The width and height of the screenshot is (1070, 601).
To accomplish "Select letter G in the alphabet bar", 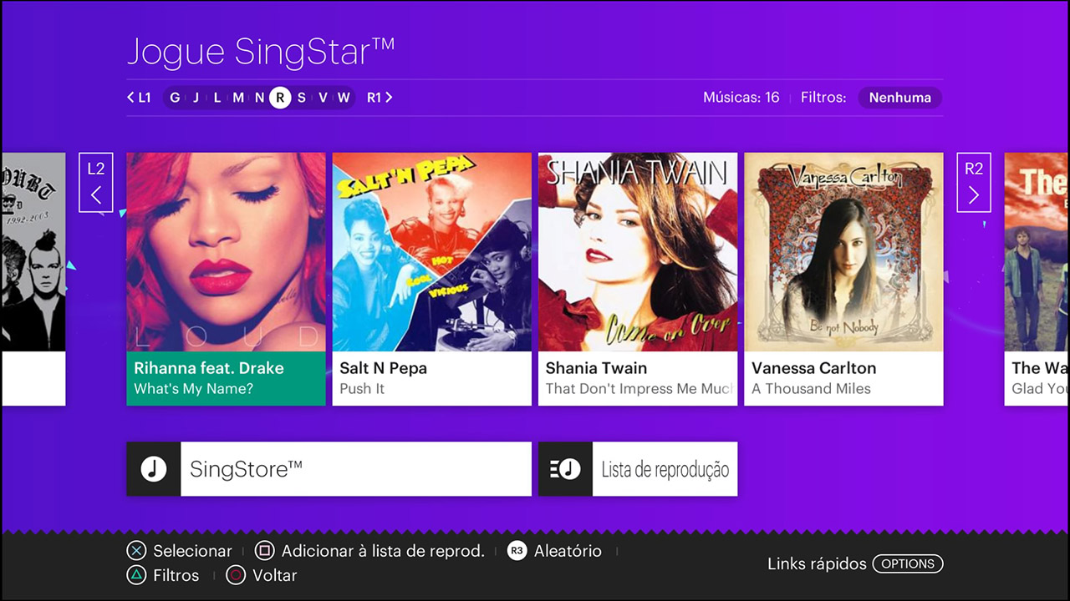I will tap(175, 98).
